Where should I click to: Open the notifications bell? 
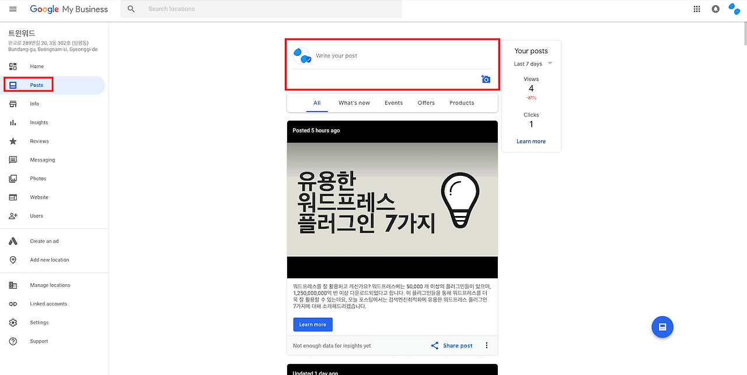click(x=715, y=9)
